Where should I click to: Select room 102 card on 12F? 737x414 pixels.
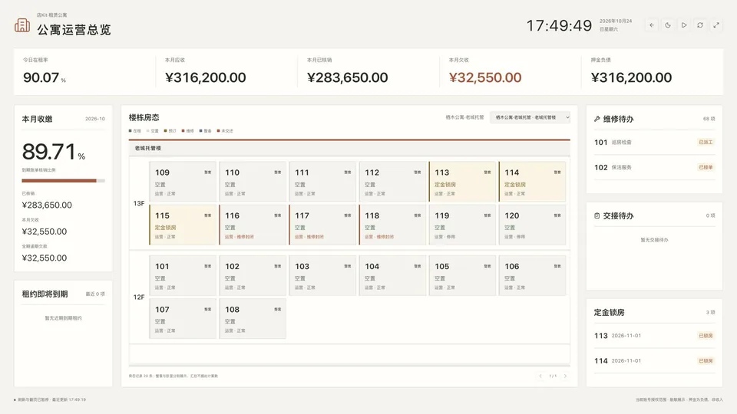[x=253, y=275]
